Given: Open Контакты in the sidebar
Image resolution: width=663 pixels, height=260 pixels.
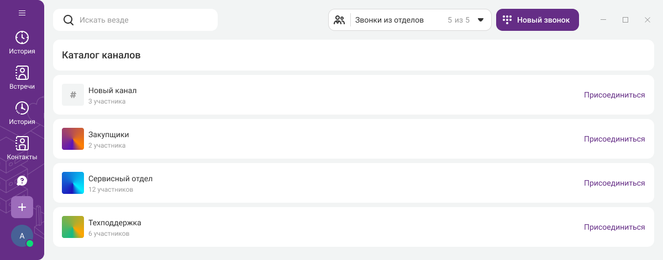Looking at the screenshot, I should pyautogui.click(x=22, y=148).
